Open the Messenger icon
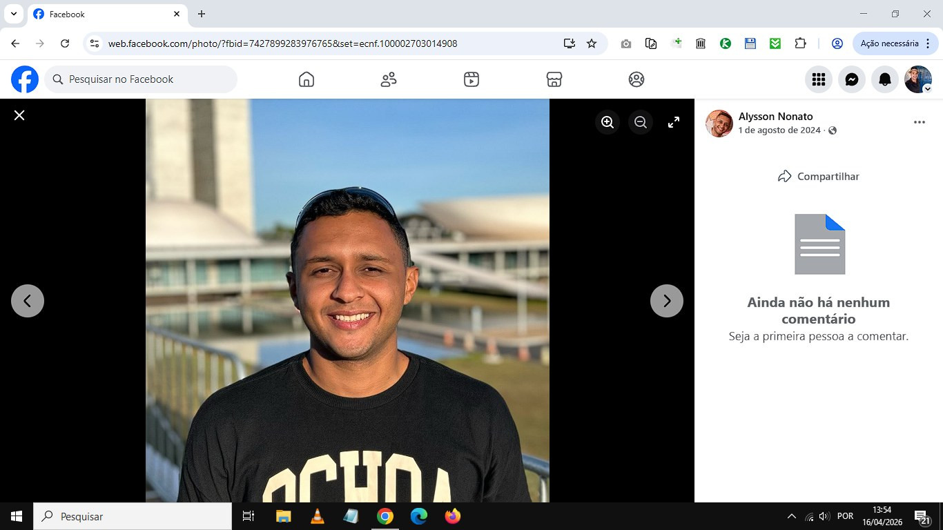 click(852, 79)
